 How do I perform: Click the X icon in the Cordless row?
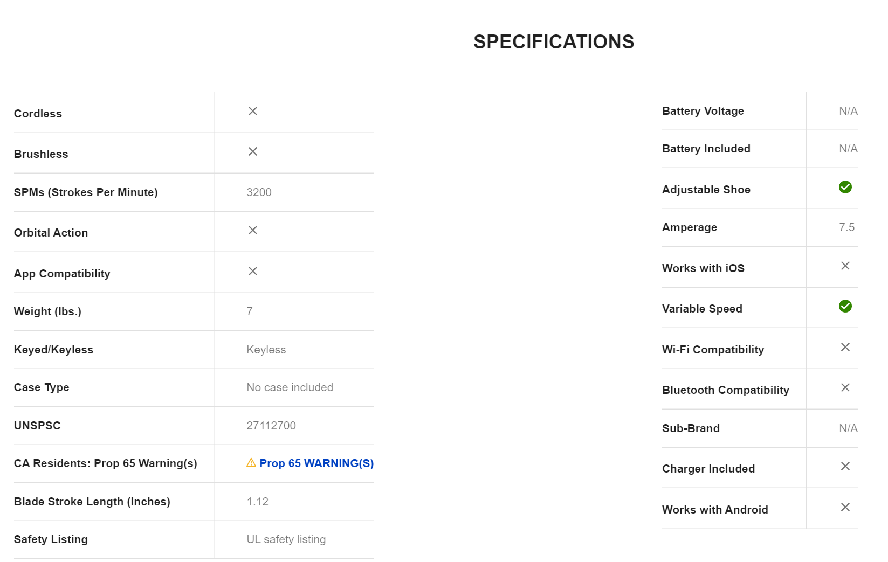pyautogui.click(x=252, y=111)
